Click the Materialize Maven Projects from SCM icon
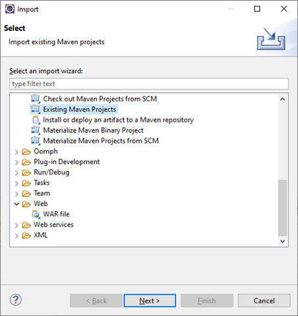Image resolution: width=298 pixels, height=316 pixels. 36,141
